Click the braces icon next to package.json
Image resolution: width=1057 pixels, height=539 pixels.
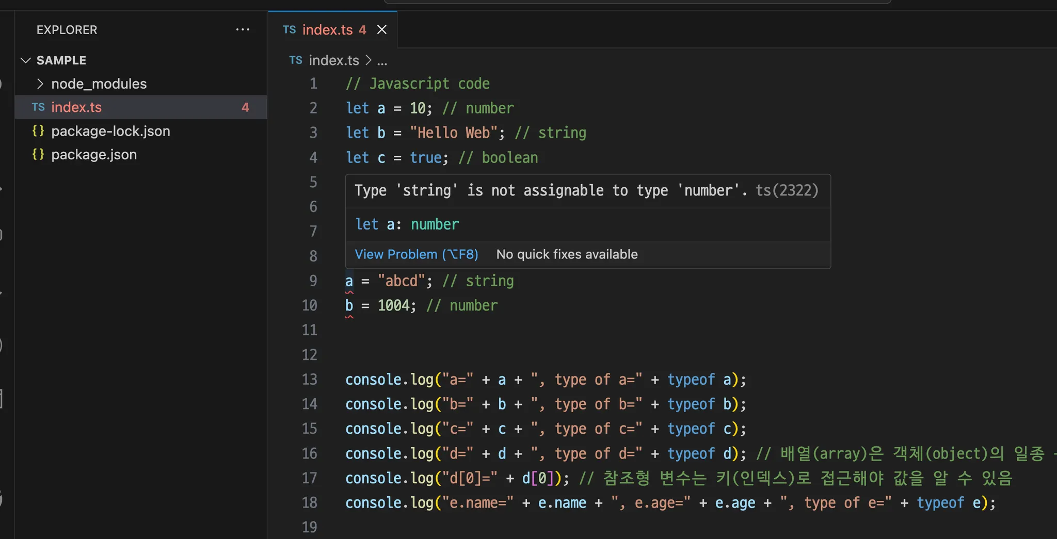(38, 155)
